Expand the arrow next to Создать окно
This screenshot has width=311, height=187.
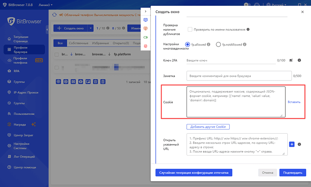pyautogui.click(x=90, y=28)
